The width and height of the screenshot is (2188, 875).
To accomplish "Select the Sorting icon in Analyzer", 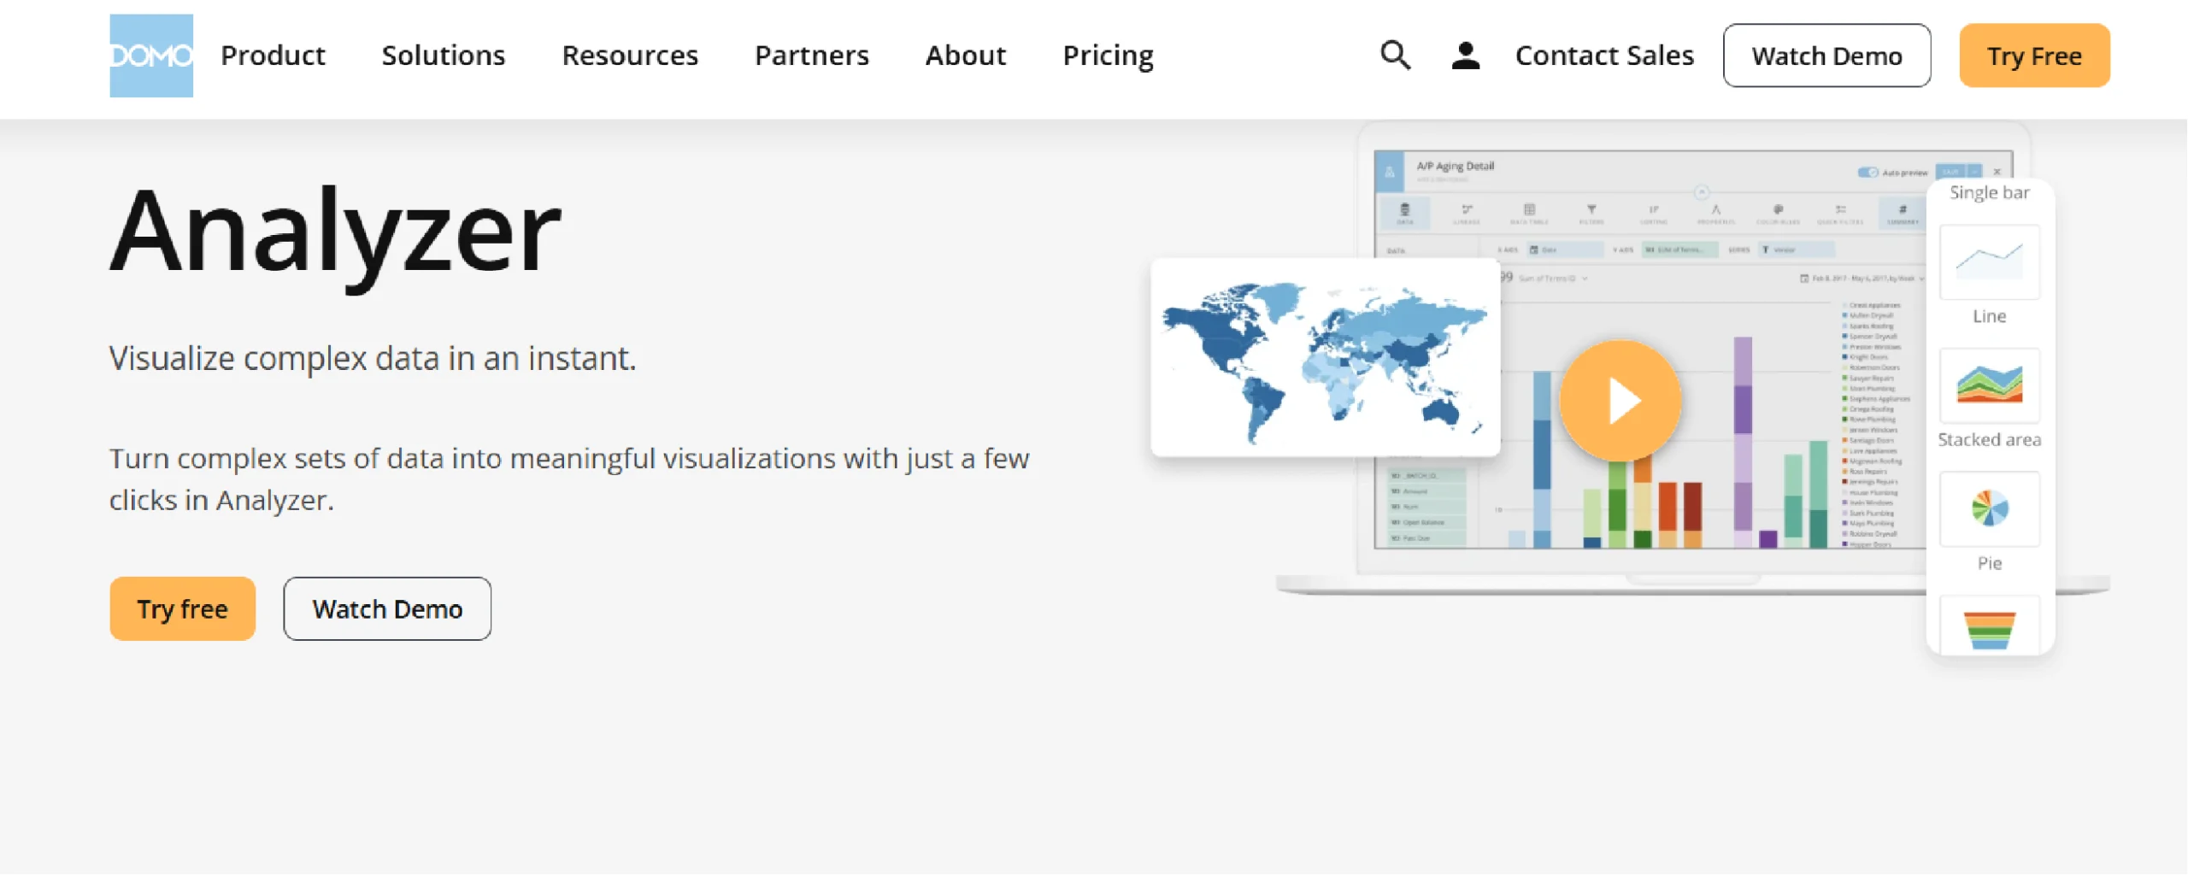I will coord(1654,209).
